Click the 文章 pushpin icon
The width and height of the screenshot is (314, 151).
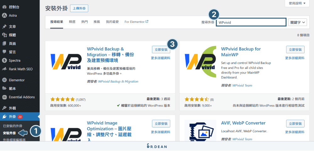[4, 27]
